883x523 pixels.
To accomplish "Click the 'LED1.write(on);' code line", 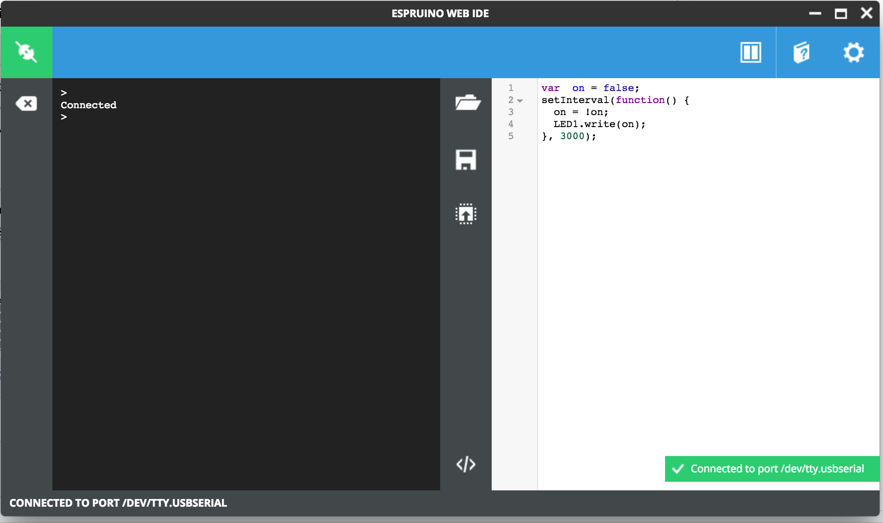I will coord(599,124).
